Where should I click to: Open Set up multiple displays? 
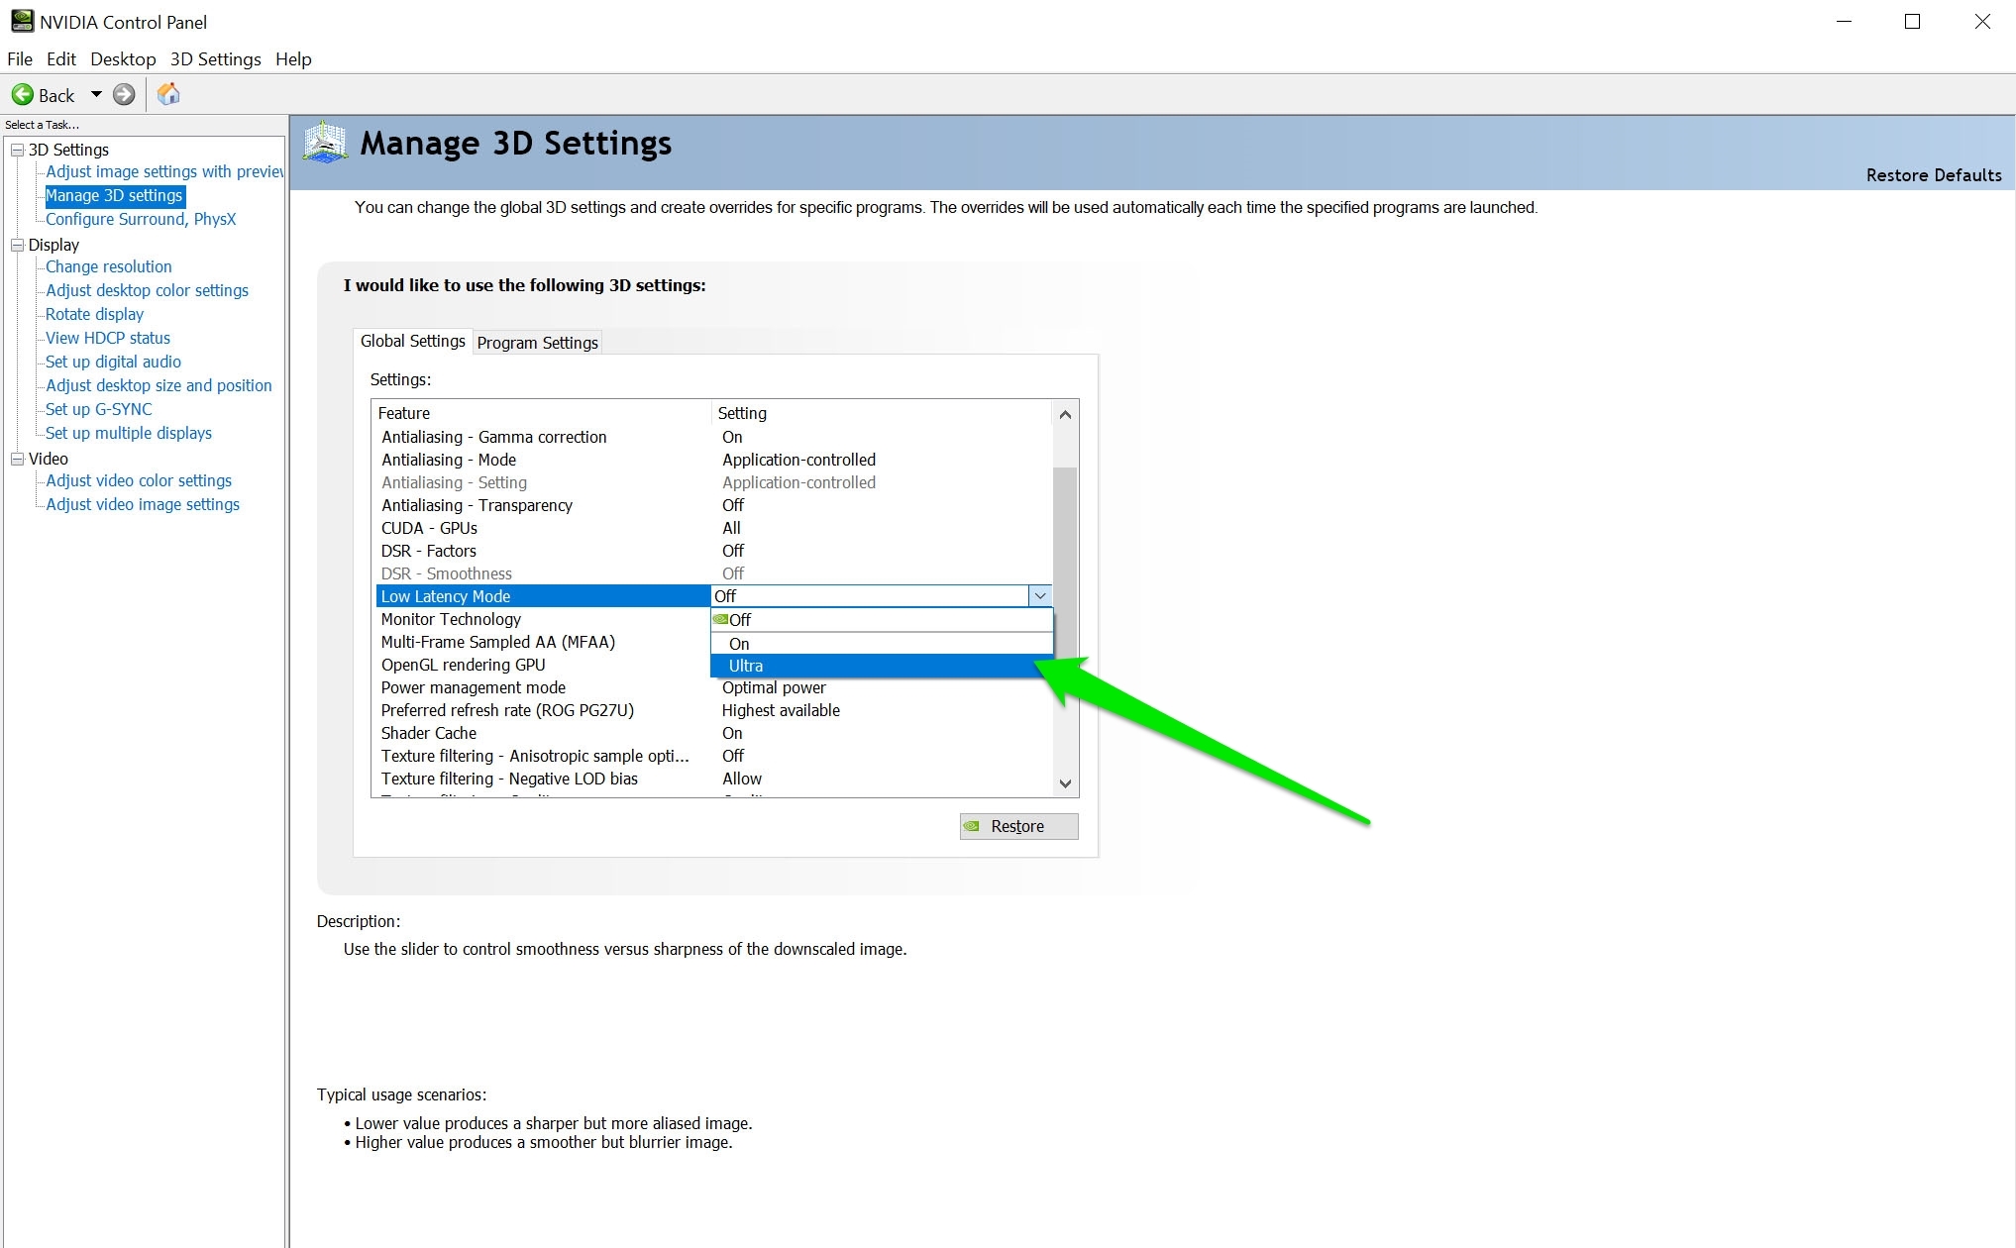point(129,433)
